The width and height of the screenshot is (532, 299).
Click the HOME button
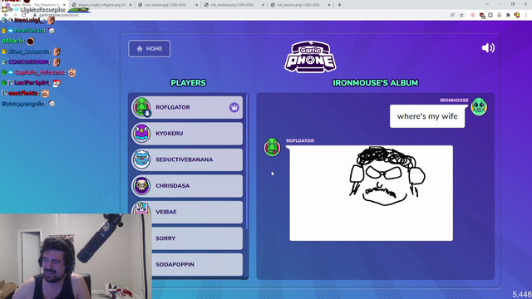click(150, 49)
